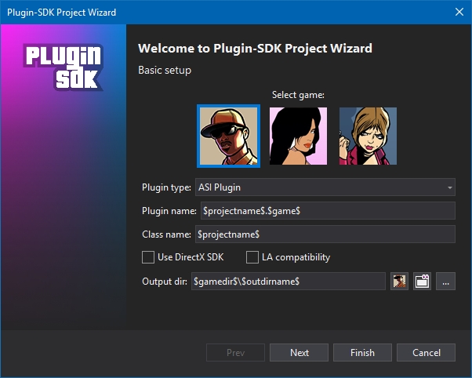Set output to game directory icon

[399, 282]
